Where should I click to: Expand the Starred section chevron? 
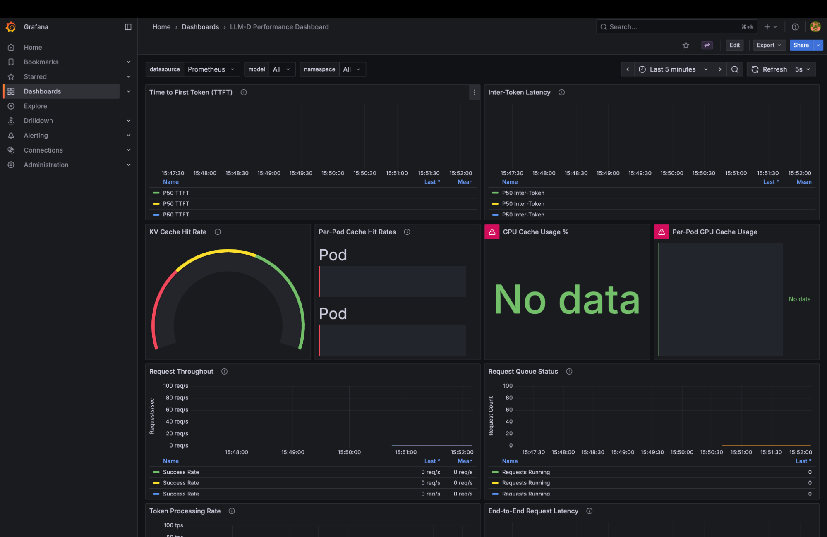click(x=129, y=76)
